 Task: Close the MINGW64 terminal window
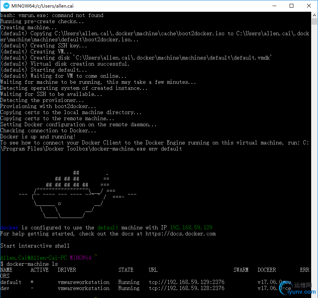pos(309,6)
